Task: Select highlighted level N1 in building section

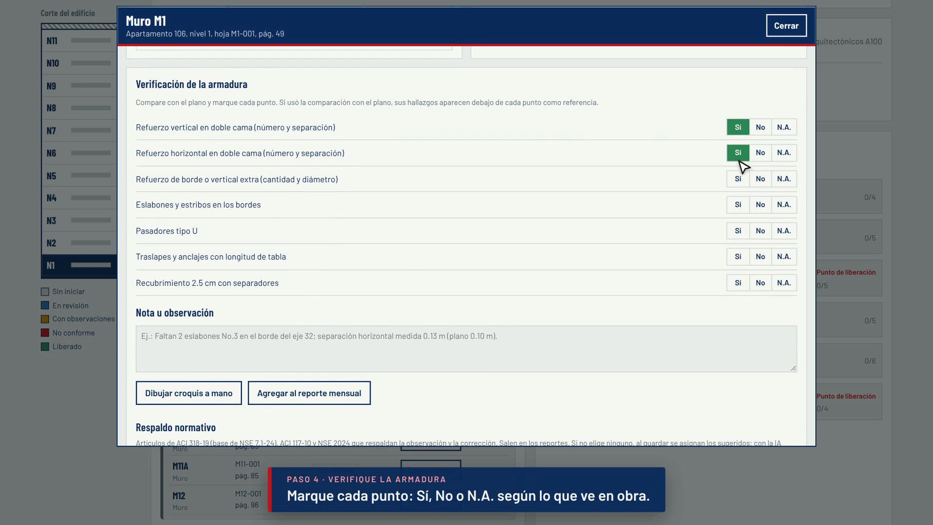Action: [x=79, y=265]
